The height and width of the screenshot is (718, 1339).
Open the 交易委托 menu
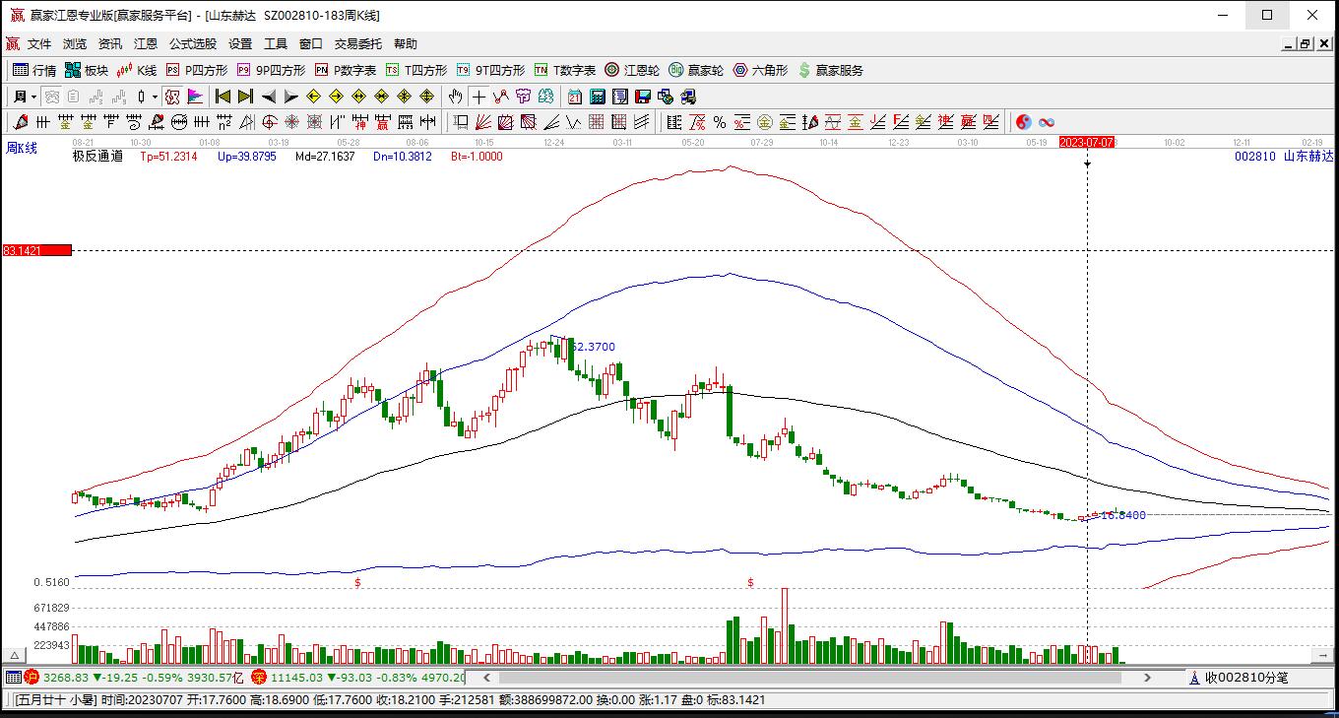[x=358, y=43]
